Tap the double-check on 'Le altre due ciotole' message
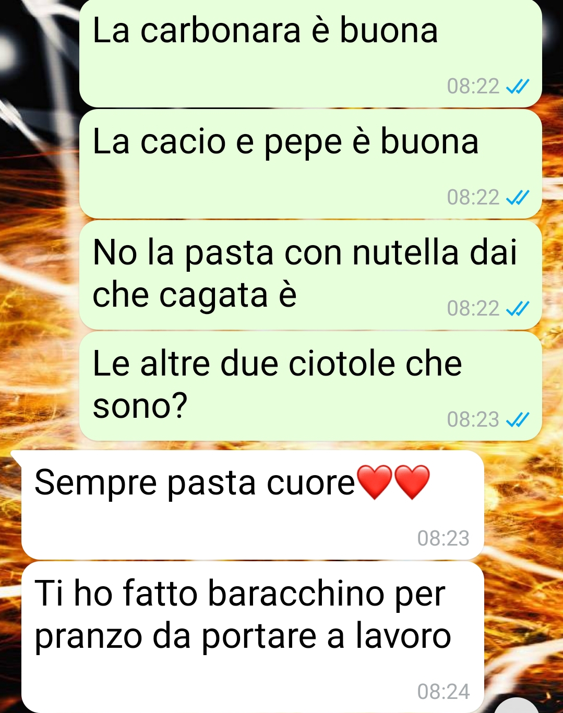 click(x=518, y=420)
